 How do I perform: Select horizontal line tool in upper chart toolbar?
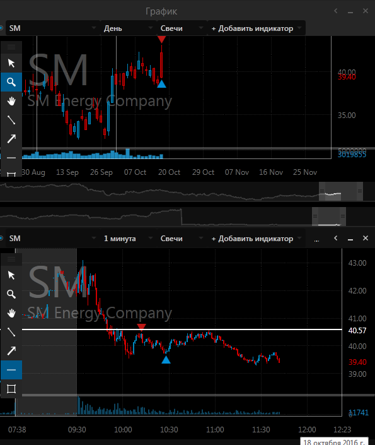tap(11, 158)
